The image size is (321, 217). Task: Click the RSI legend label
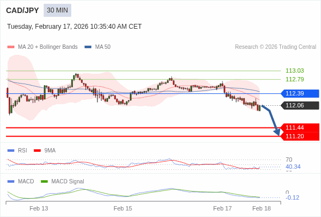coord(22,150)
